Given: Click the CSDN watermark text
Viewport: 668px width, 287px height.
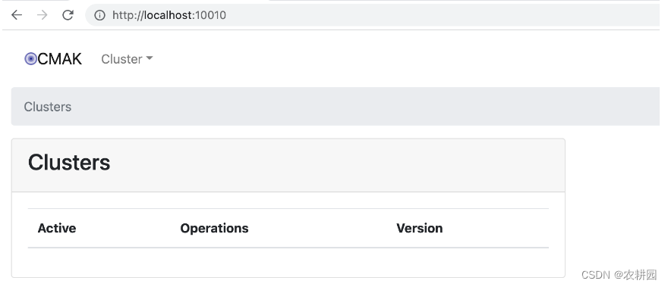Looking at the screenshot, I should (x=619, y=275).
